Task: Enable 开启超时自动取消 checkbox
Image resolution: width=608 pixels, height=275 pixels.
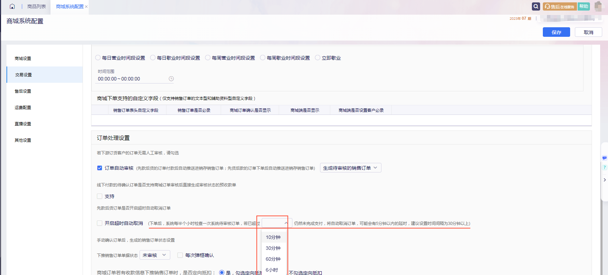Action: [100, 223]
